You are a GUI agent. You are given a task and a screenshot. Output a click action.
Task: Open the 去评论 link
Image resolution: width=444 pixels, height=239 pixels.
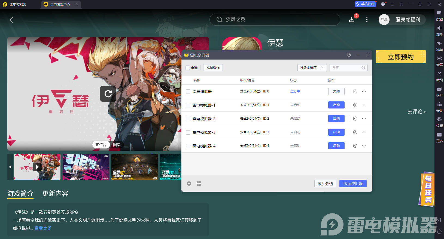coord(416,111)
